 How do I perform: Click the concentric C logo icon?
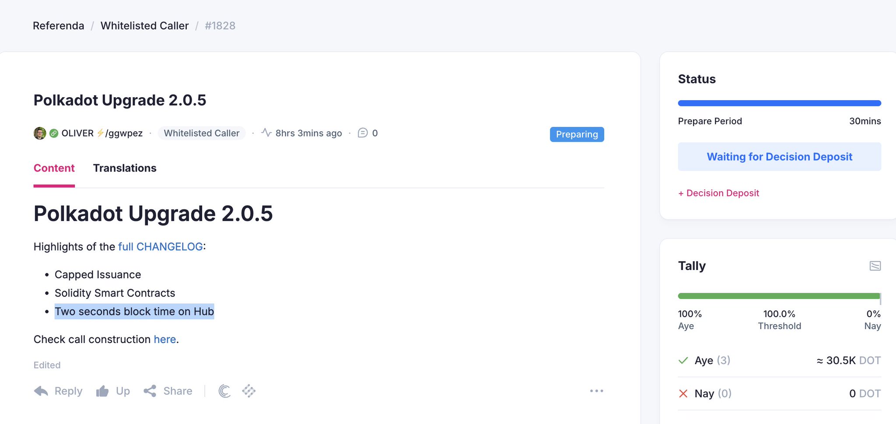[x=224, y=391]
